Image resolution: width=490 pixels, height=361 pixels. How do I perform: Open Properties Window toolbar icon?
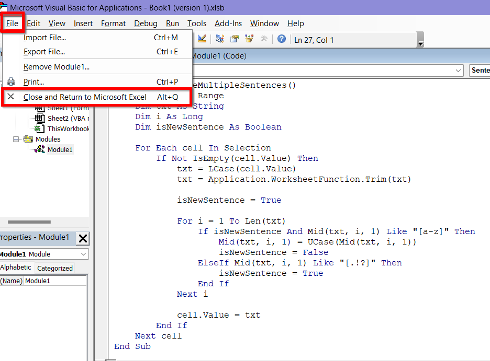[x=235, y=39]
